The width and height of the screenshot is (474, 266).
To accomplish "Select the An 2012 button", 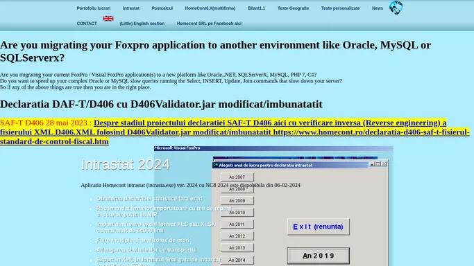I will [x=237, y=236].
